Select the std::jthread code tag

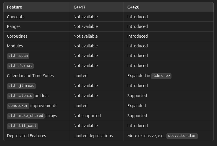click(22, 86)
